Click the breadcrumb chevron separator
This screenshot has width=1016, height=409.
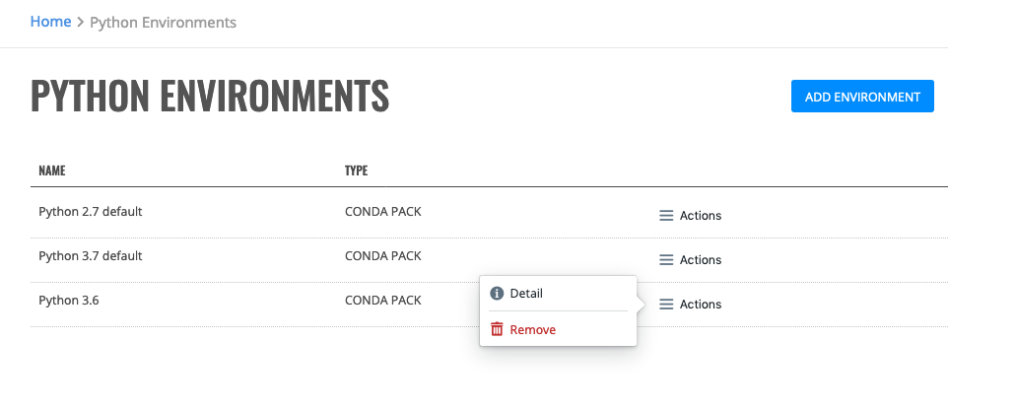tap(81, 23)
